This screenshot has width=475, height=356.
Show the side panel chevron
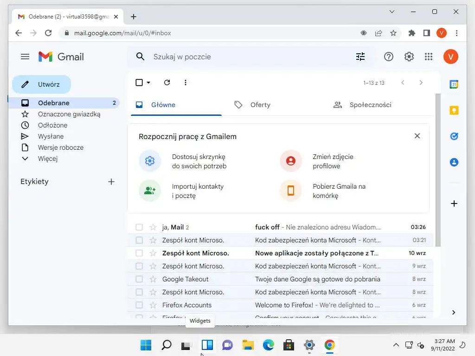(454, 312)
